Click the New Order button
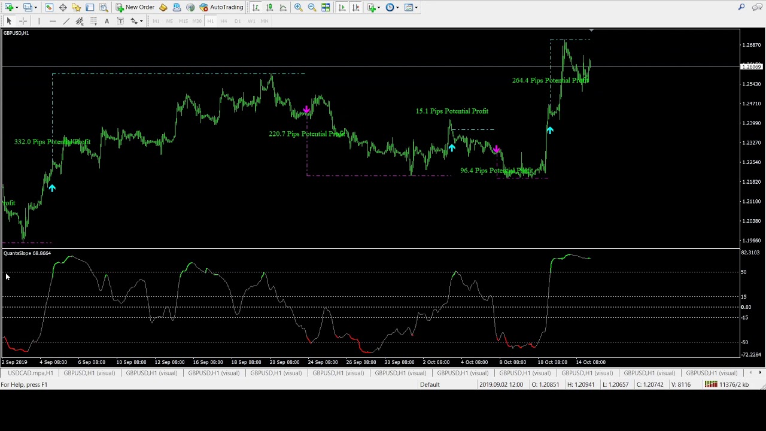766x431 pixels. (135, 7)
